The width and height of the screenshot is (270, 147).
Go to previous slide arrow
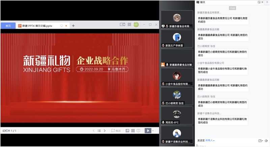point(93,131)
